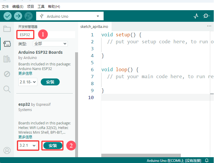
Task: Open 更多信息 link for esp32 Espressif
Action: (x=25, y=137)
